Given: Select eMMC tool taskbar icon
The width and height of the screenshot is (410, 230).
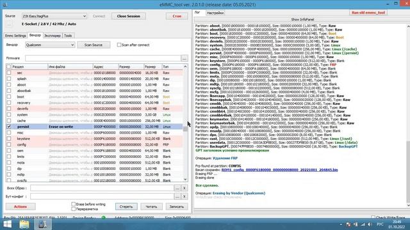Looking at the screenshot, I should coord(43,224).
